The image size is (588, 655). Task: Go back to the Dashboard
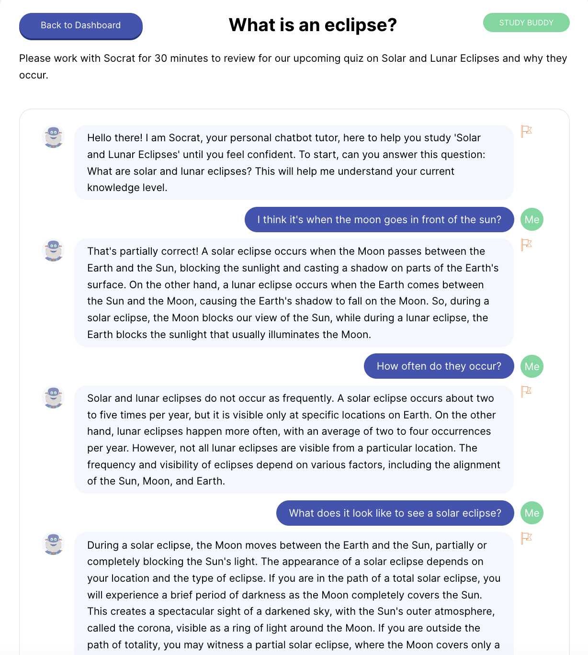[x=81, y=25]
